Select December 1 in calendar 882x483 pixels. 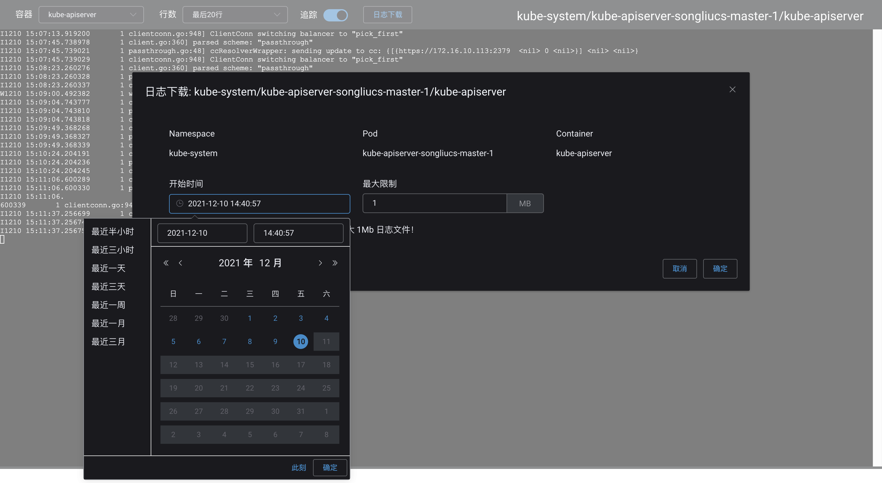[250, 318]
